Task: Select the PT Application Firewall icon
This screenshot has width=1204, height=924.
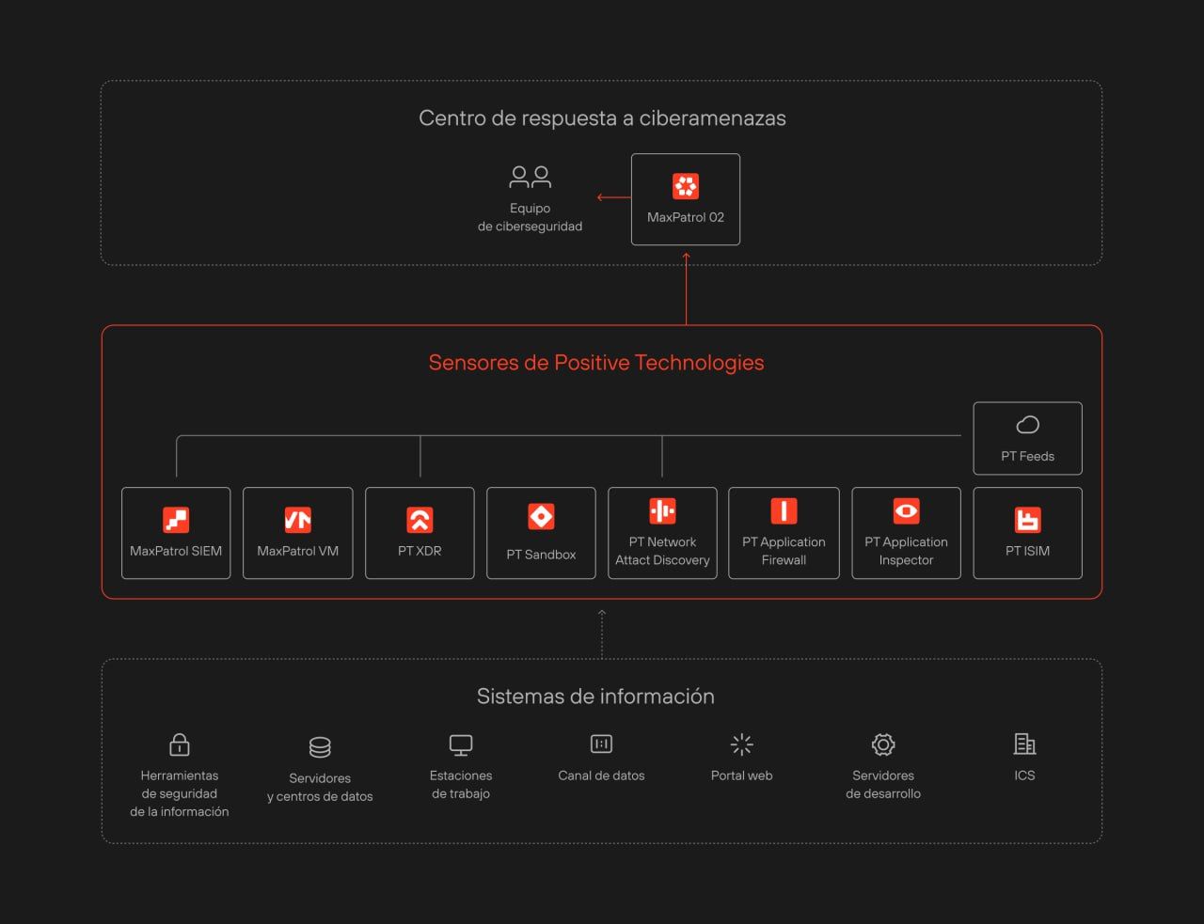Action: pyautogui.click(x=784, y=510)
